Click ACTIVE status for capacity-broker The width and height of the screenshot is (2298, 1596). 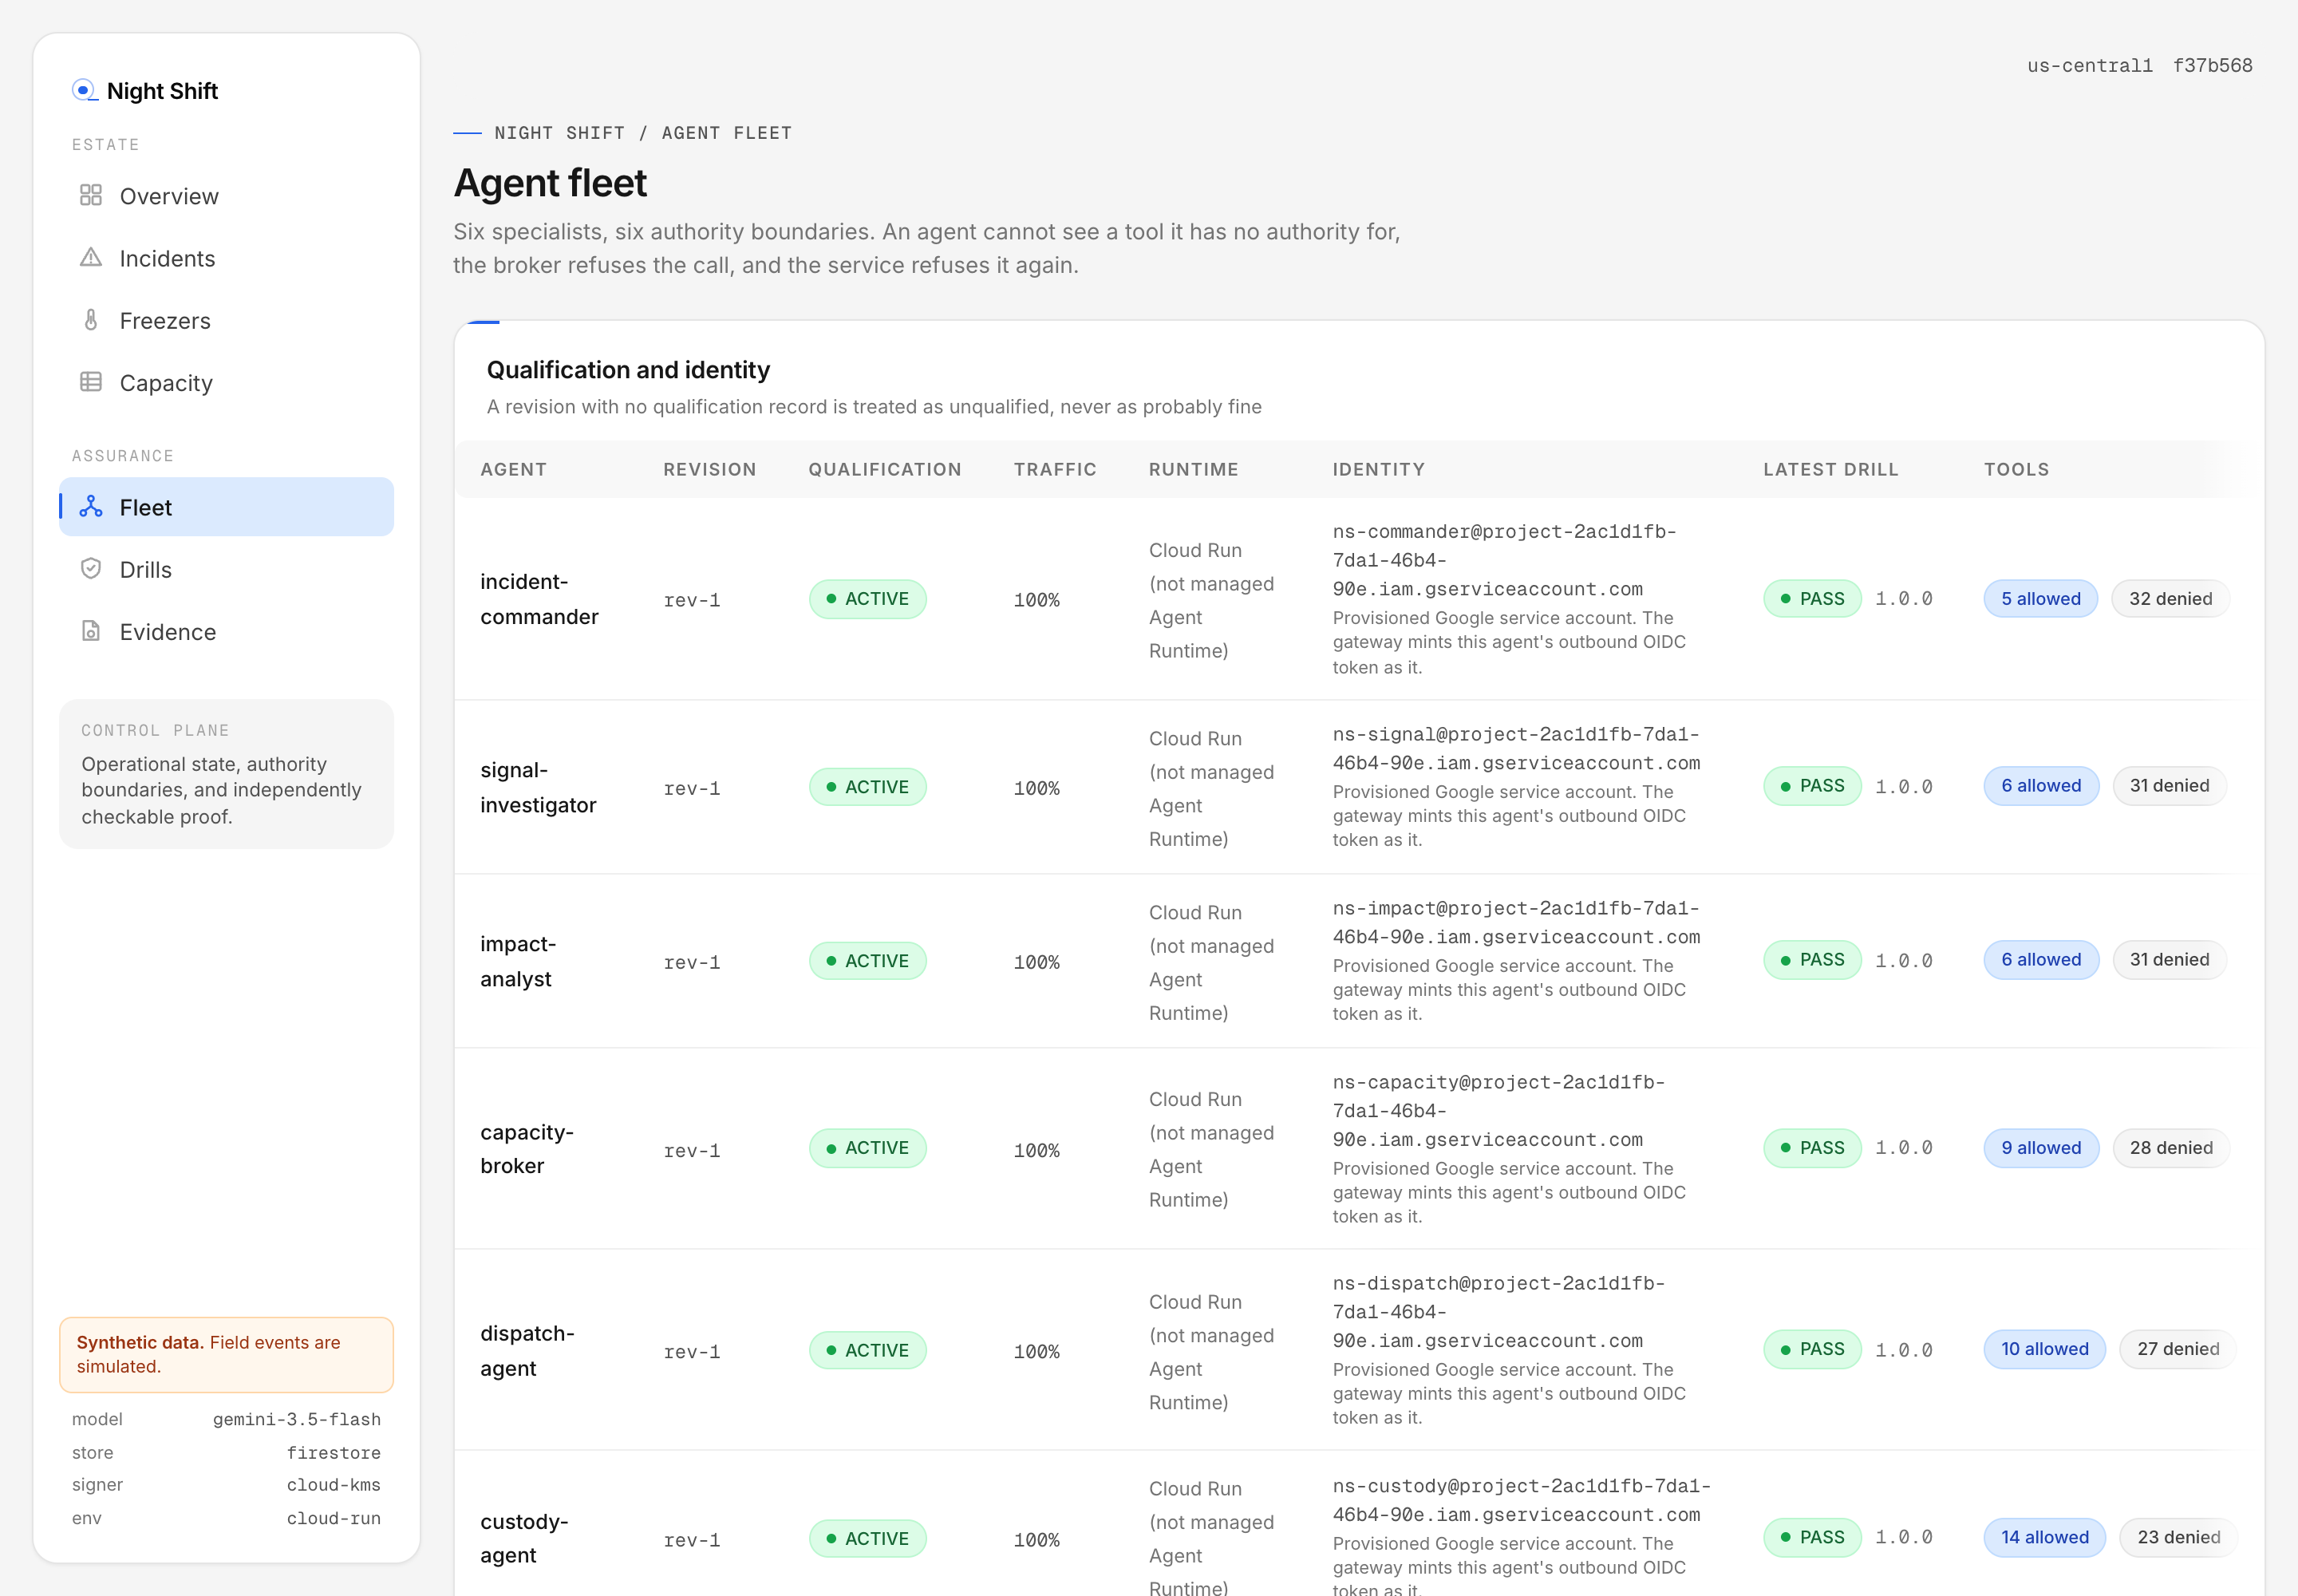[x=868, y=1148]
